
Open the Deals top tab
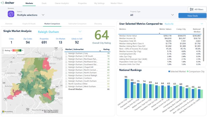pos(44,3)
